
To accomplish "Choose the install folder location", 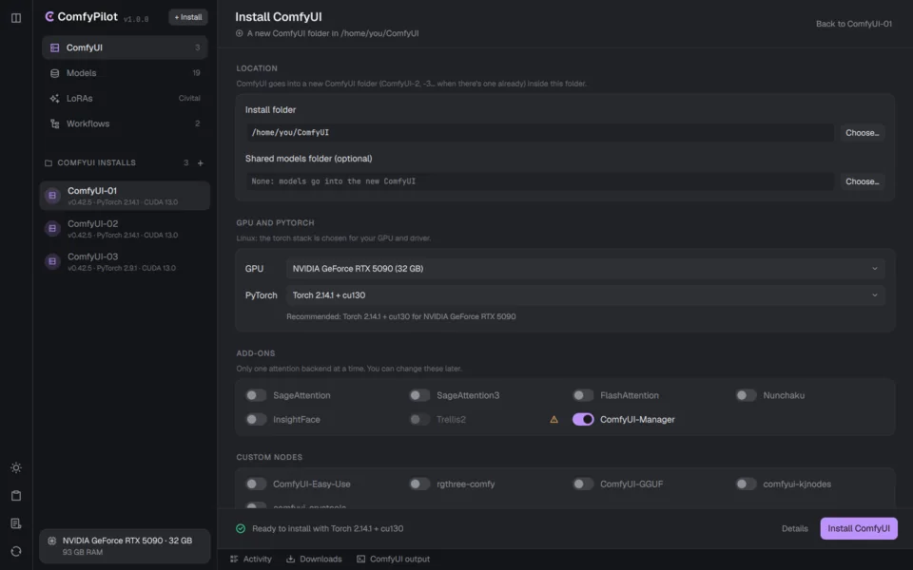I will click(863, 133).
